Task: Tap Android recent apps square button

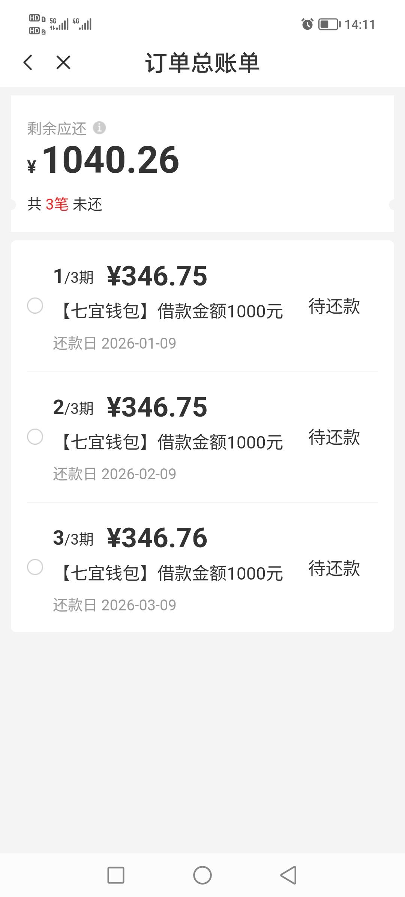Action: [116, 875]
